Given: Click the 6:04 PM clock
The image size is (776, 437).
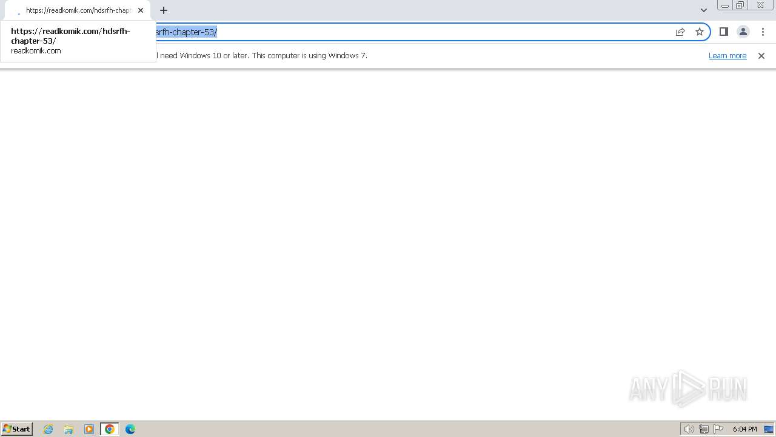Looking at the screenshot, I should [x=744, y=429].
